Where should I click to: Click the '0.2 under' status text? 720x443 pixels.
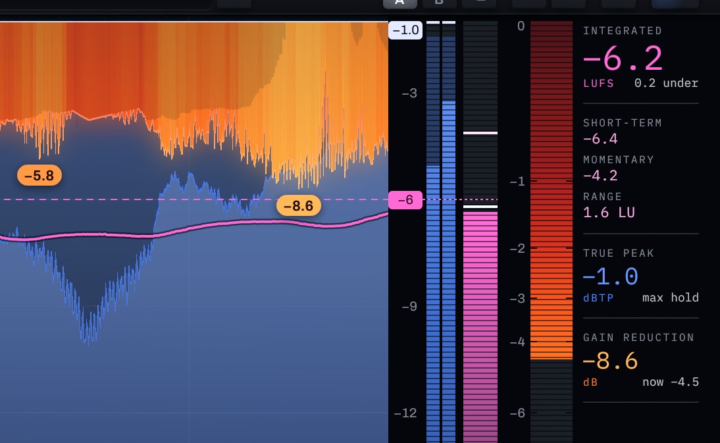tap(666, 83)
